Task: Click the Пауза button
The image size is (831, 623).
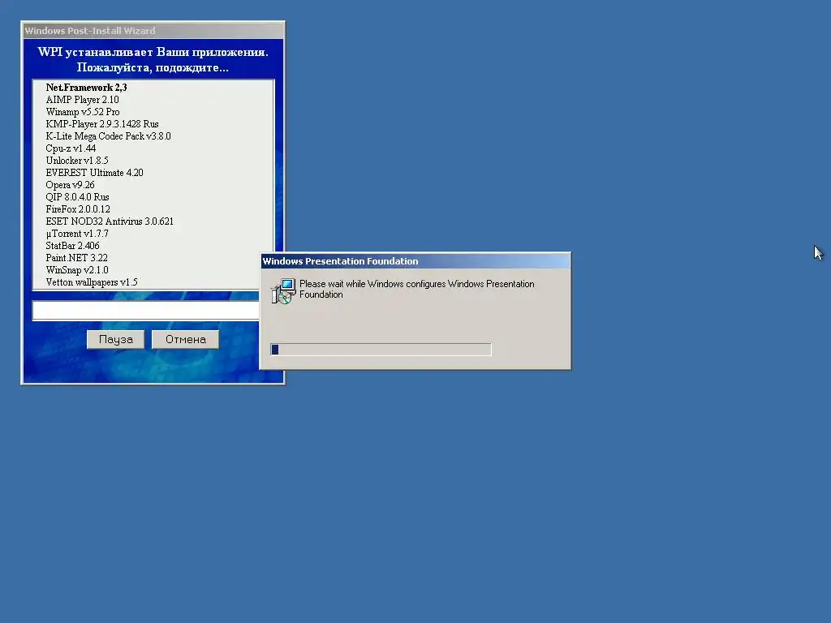Action: click(115, 340)
